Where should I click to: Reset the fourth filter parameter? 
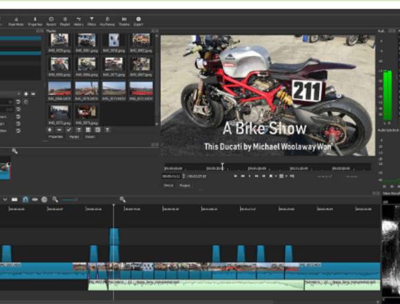18,124
